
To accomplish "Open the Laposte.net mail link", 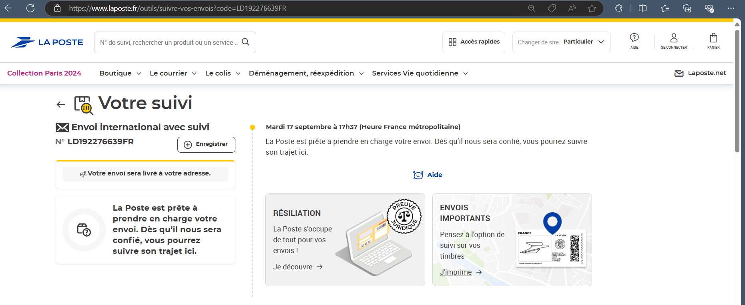I will pos(700,73).
